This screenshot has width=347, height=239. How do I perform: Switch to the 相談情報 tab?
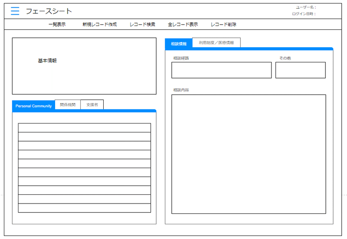point(179,44)
